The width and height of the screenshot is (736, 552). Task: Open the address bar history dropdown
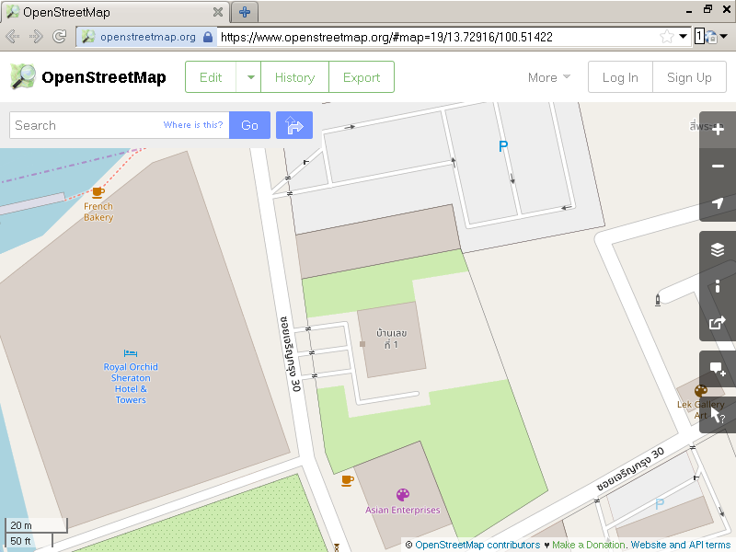point(684,37)
